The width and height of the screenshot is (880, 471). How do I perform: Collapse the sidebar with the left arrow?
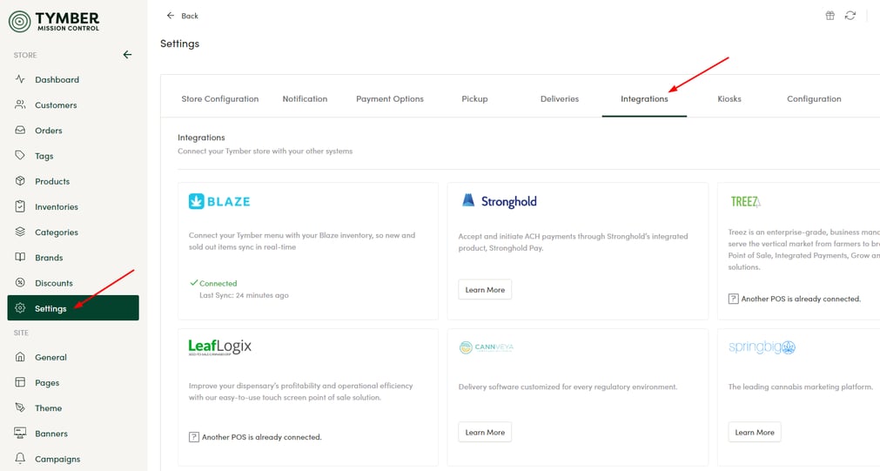(x=127, y=55)
